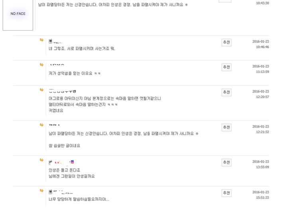Click reply arrow icon on 12:21:32 comment
Viewport: 287px width, 210px height.
tap(41, 125)
